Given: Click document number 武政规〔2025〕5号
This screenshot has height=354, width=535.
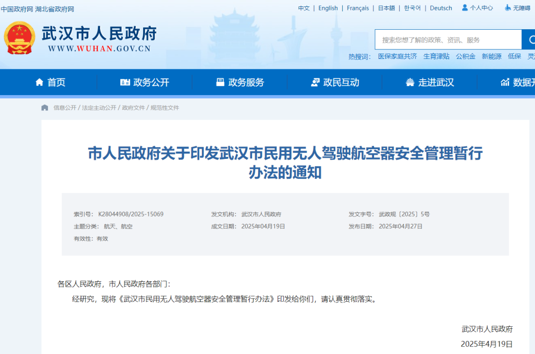Looking at the screenshot, I should coord(404,214).
